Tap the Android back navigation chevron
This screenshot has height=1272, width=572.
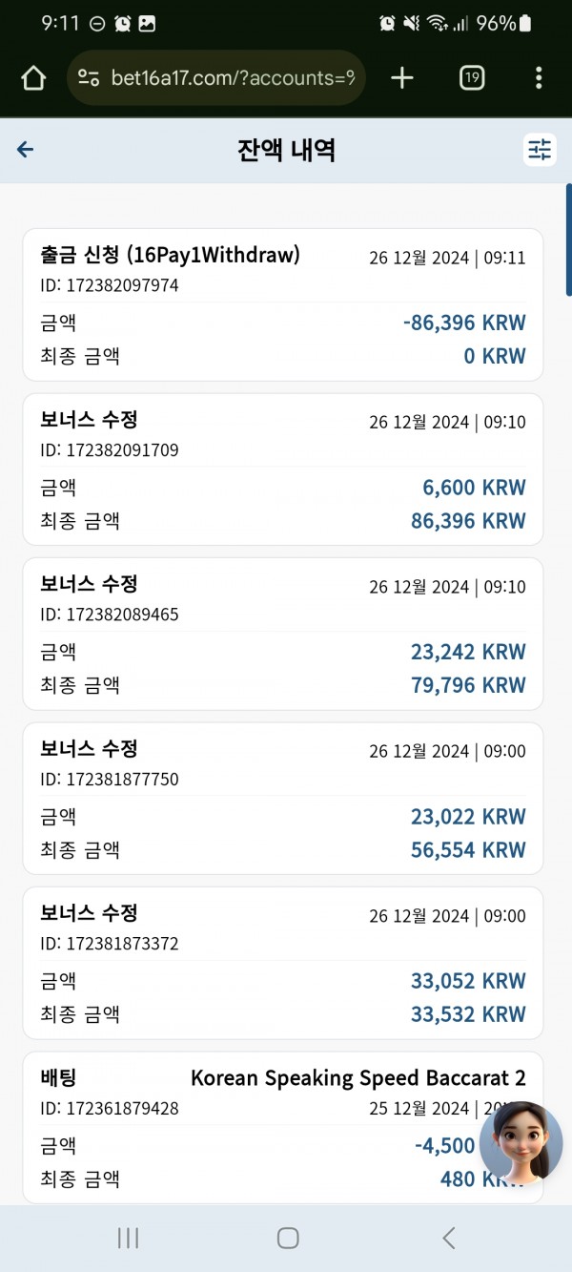[x=449, y=1238]
